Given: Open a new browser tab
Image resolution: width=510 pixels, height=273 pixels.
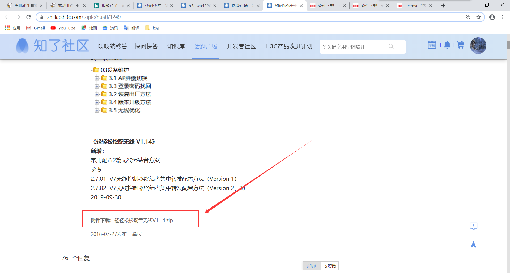Looking at the screenshot, I should (x=443, y=6).
